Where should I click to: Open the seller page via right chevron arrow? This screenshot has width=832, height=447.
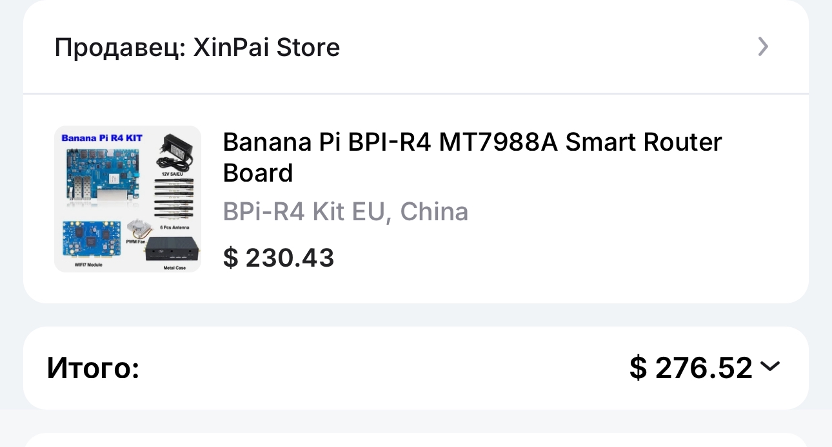point(763,47)
